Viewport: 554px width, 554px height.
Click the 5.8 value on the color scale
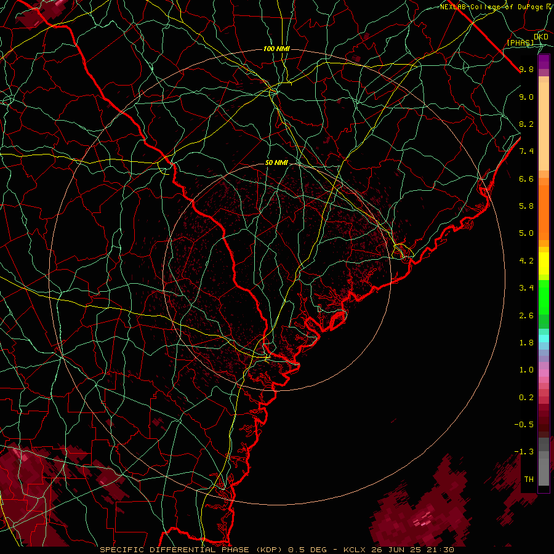click(x=526, y=206)
